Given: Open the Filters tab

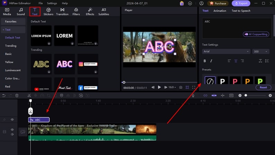Looking at the screenshot, I should tap(76, 12).
